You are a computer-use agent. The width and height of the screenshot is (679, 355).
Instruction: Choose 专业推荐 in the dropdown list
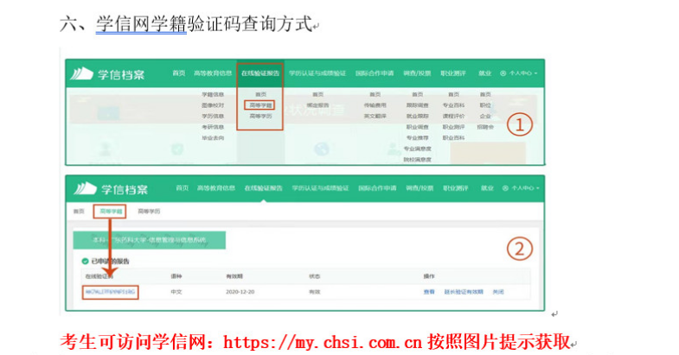[x=417, y=137]
